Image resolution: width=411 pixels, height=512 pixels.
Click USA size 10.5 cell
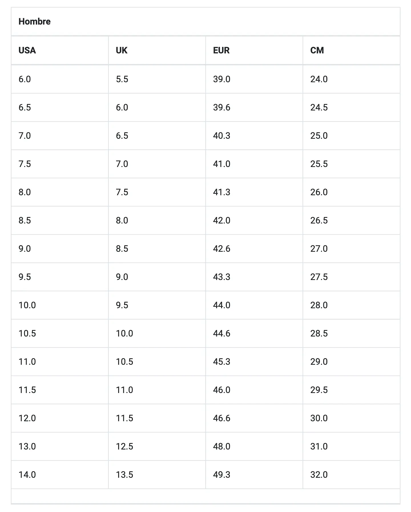click(x=60, y=333)
